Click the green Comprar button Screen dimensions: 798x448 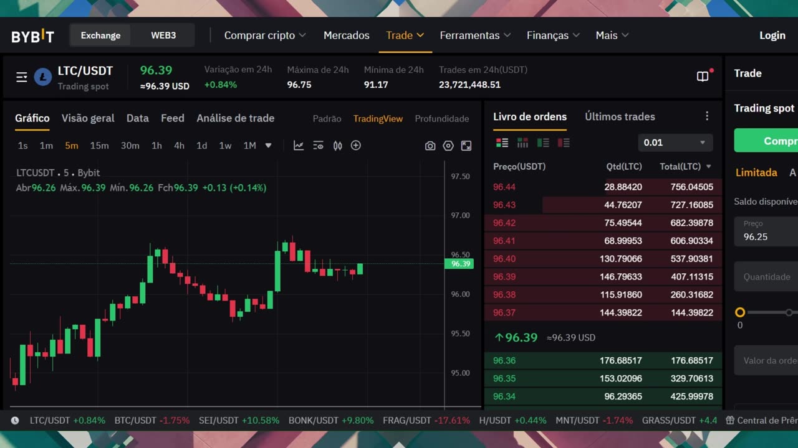click(x=766, y=141)
